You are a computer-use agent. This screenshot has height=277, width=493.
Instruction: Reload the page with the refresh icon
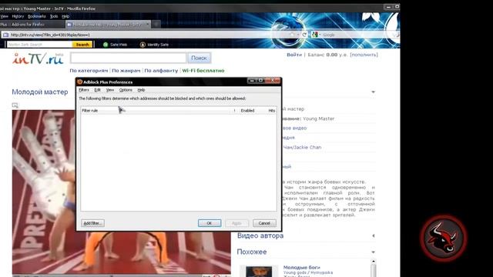(304, 35)
